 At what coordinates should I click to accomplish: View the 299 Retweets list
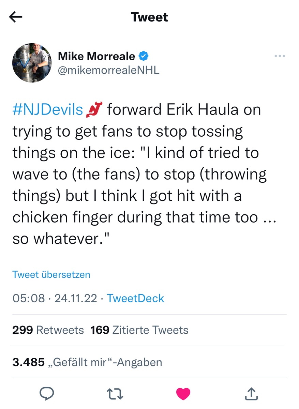coord(48,330)
